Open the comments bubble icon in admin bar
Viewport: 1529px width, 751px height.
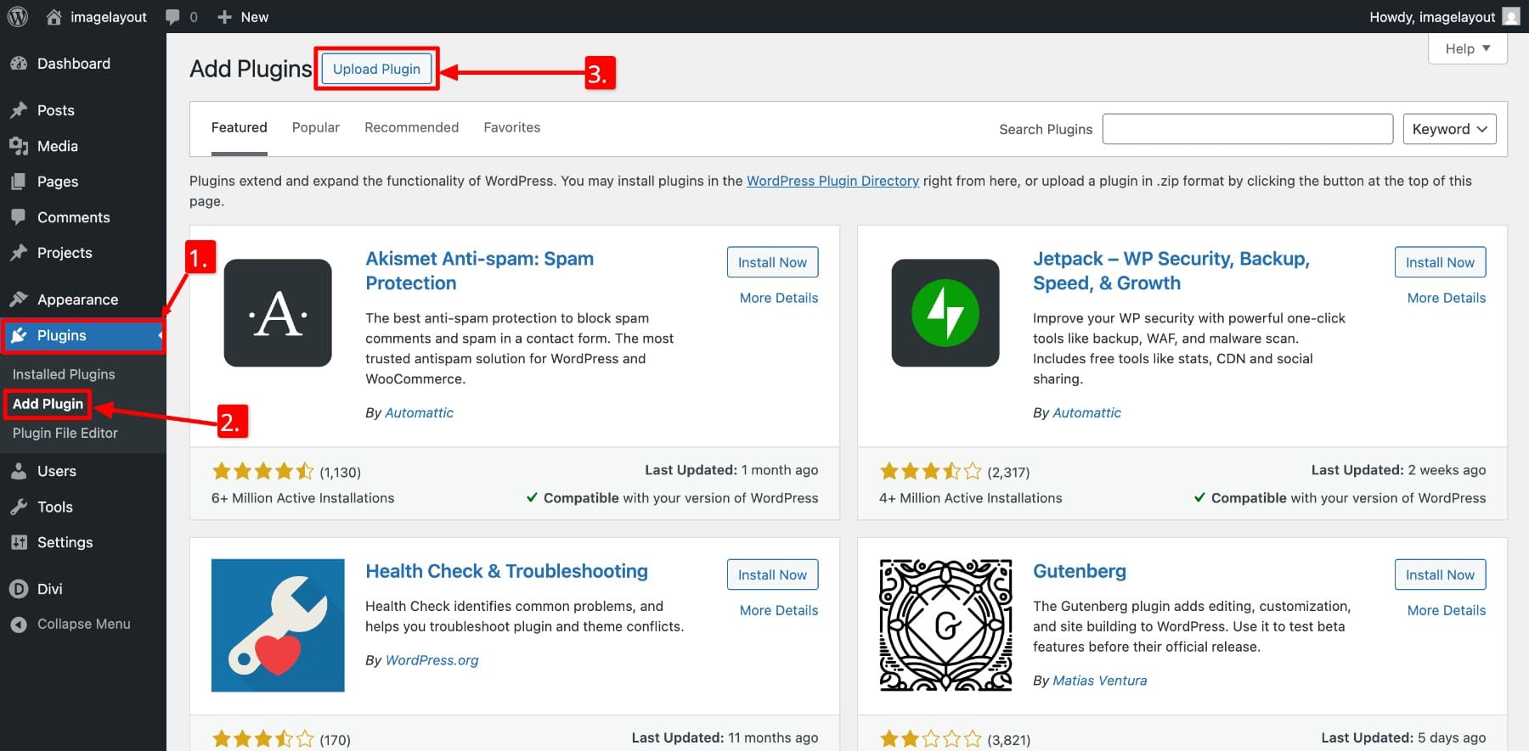point(173,17)
